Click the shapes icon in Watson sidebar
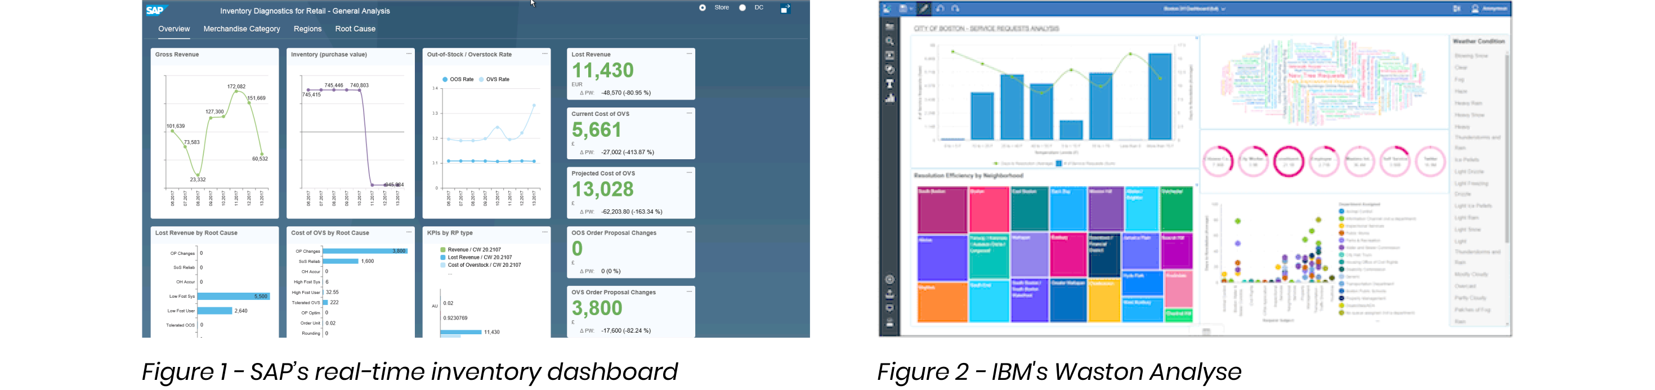The width and height of the screenshot is (1655, 390). (890, 69)
